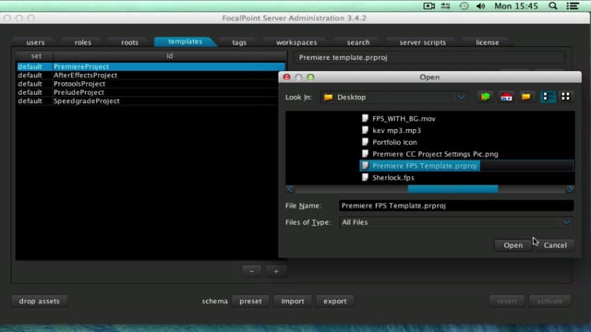Viewport: 591px width, 332px height.
Task: Click the set column header
Action: coord(36,56)
